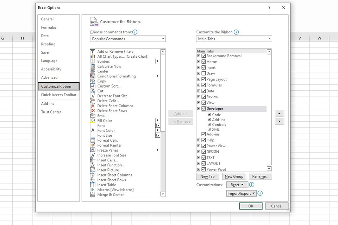Click the Delete Cells icon
Viewport: 338px width, 225px height.
(93, 101)
